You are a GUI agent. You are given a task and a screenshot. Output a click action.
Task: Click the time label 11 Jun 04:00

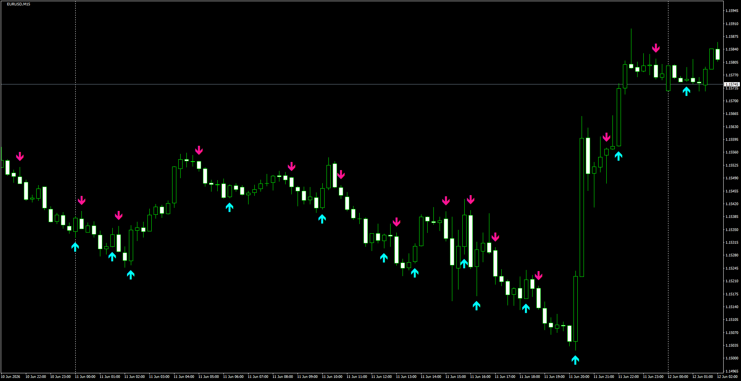[x=184, y=377]
